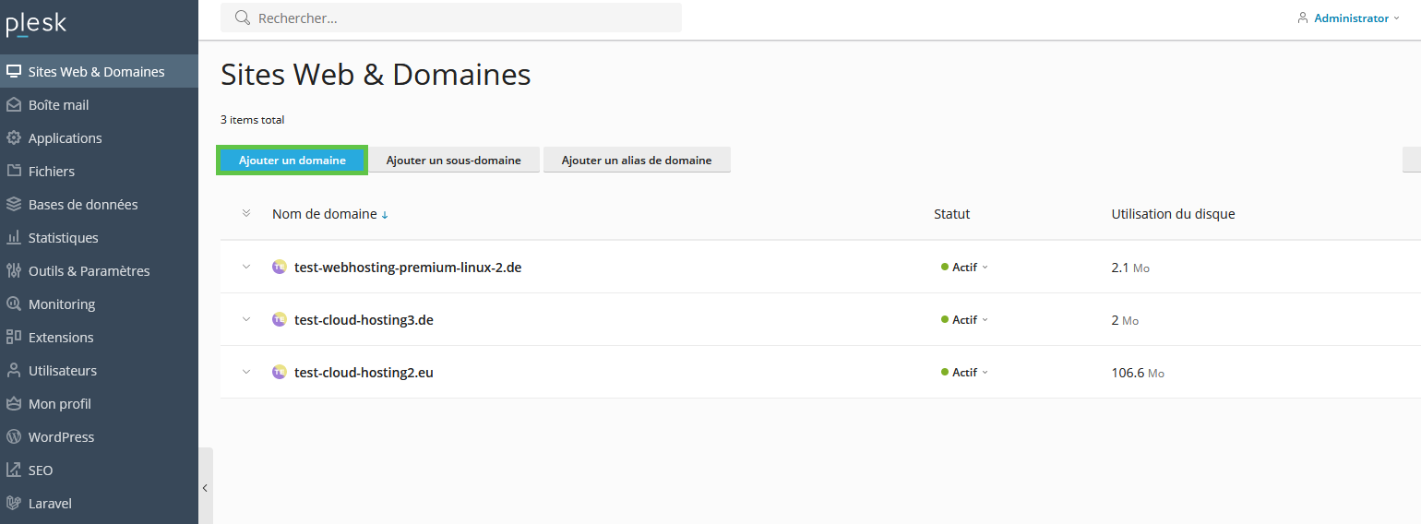Screen dimensions: 1421x524
Task: Expand the test-cloud-hosting2.eu row
Action: coord(246,372)
